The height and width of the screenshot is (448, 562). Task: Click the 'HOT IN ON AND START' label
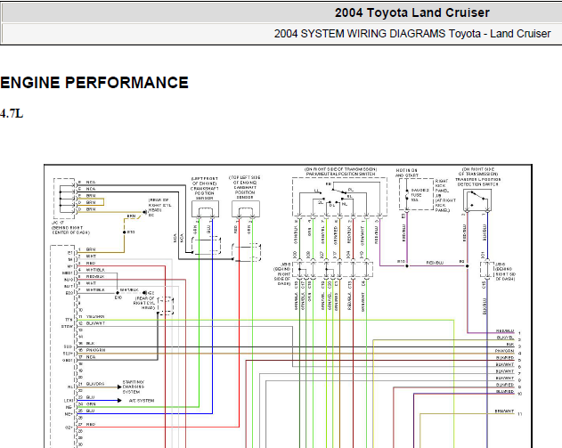[x=407, y=173]
